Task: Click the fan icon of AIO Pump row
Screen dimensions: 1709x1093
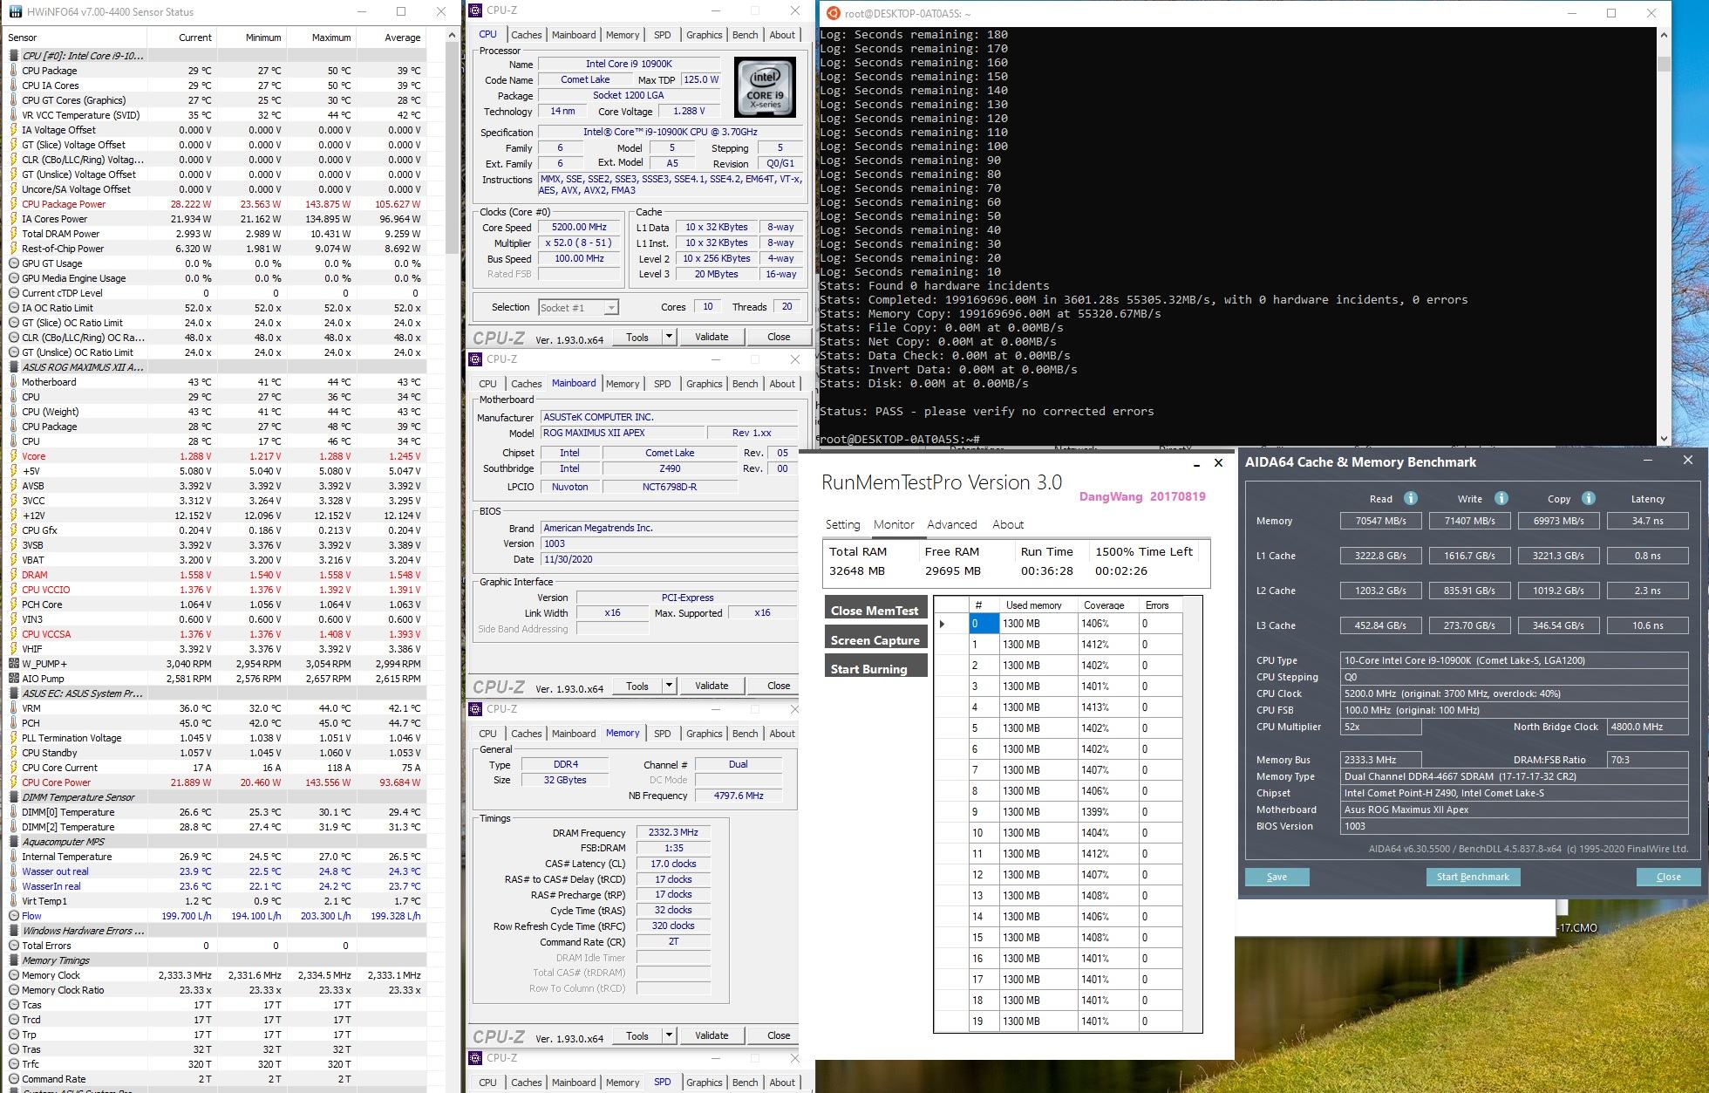Action: [13, 679]
